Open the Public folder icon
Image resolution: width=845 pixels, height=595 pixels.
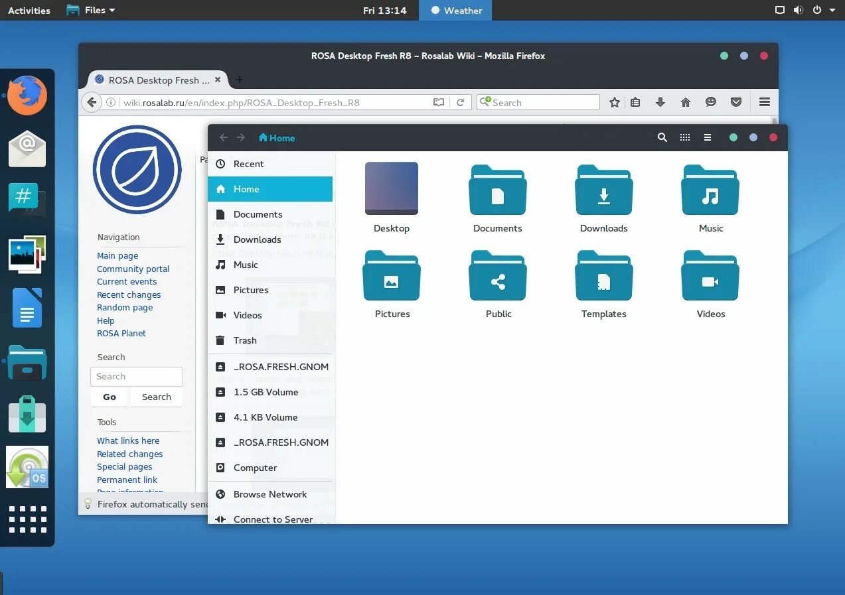point(498,276)
